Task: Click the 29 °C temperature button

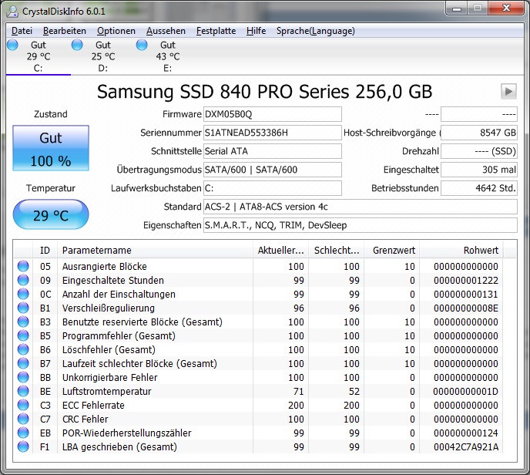Action: click(x=51, y=214)
